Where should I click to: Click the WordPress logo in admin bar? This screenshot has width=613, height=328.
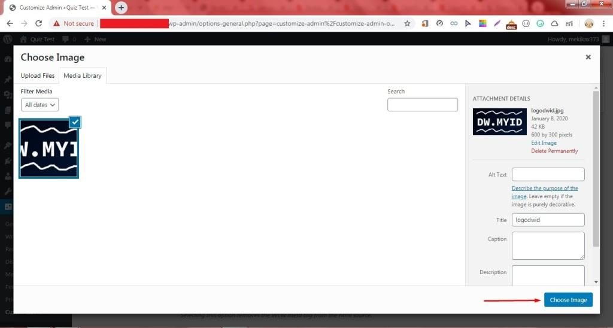coord(8,39)
